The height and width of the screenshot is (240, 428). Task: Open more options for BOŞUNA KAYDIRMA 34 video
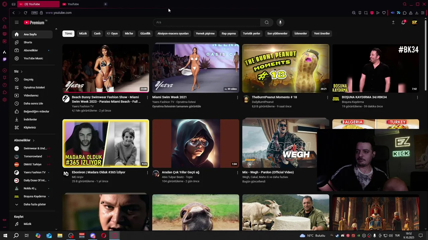coord(417,97)
